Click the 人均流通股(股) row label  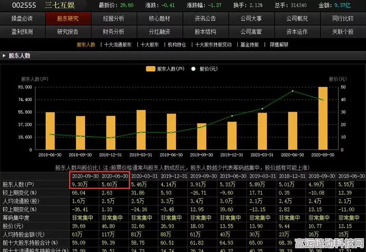21,201
